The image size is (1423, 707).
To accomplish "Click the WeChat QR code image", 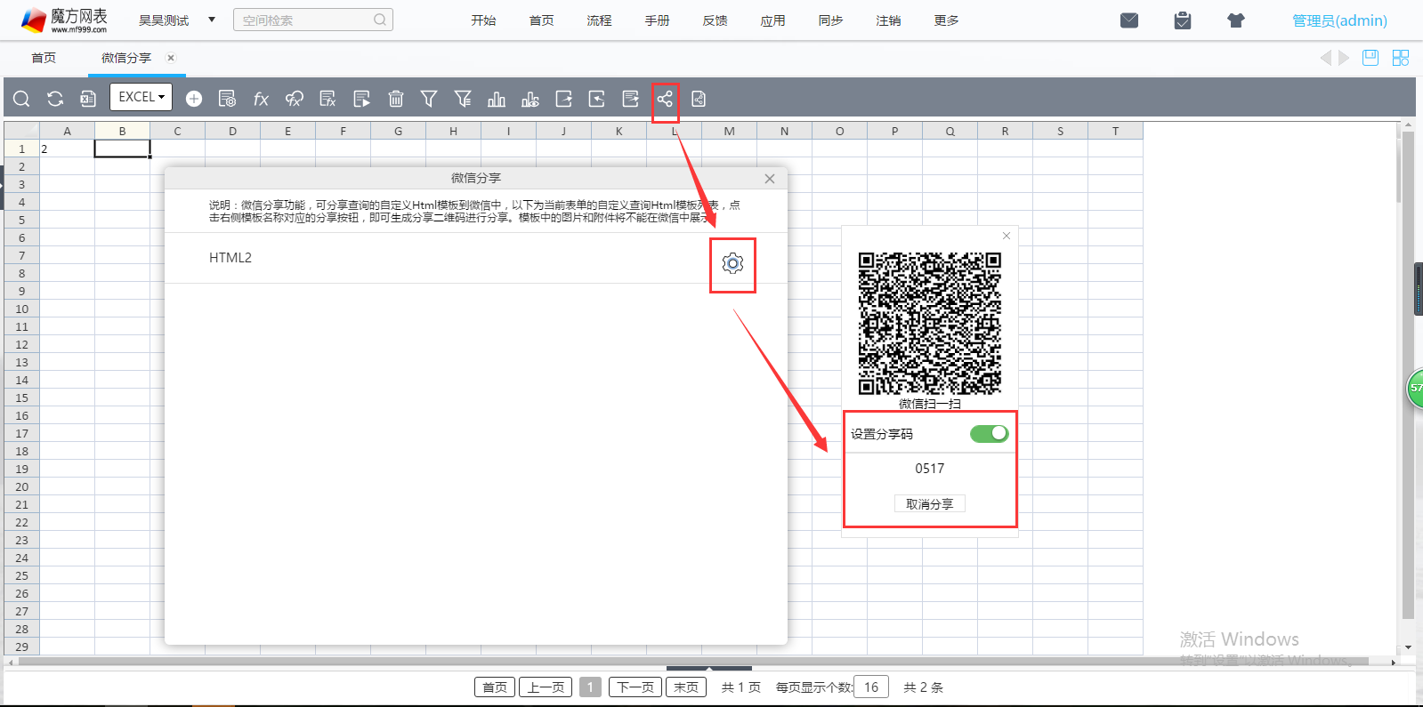I will coord(929,324).
